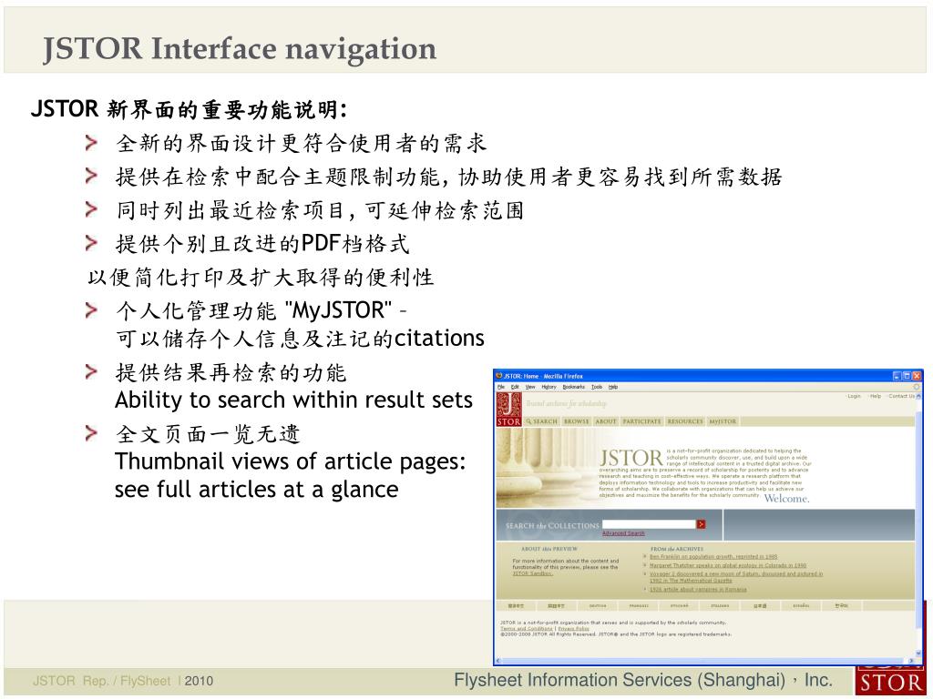
Task: Open the PARTICIPATE navigation tab
Action: pyautogui.click(x=641, y=421)
